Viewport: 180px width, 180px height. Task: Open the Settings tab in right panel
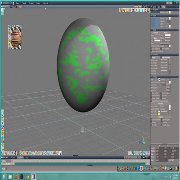click(163, 7)
